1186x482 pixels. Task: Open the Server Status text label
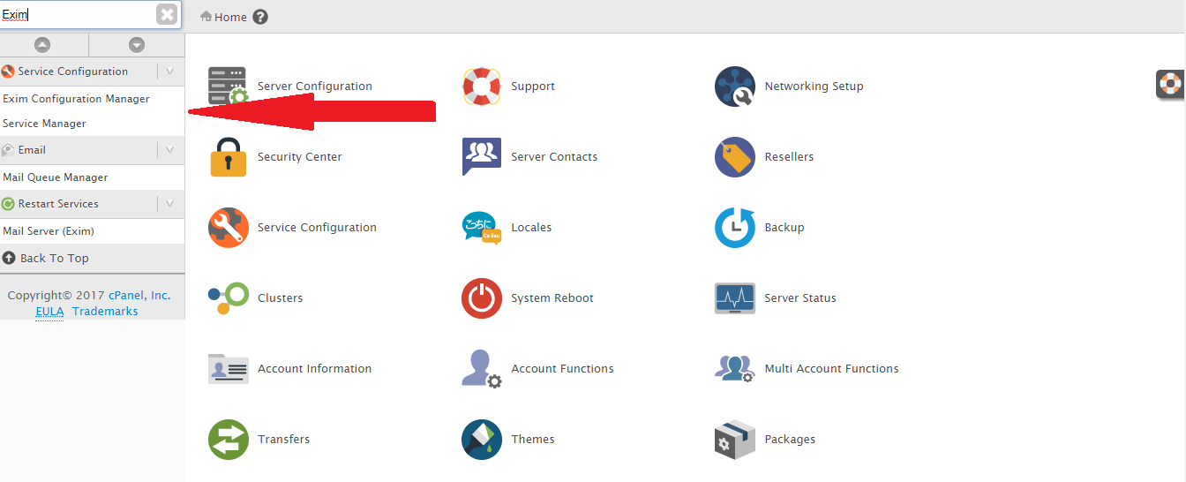pos(800,298)
